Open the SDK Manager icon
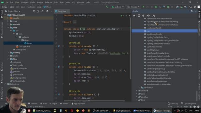Screen dimensions: 201x113 185,7
